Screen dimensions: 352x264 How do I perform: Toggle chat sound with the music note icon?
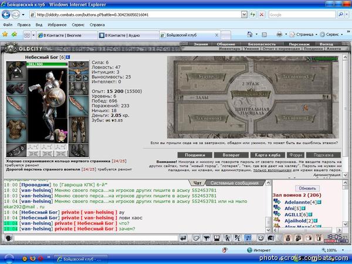(x=248, y=238)
